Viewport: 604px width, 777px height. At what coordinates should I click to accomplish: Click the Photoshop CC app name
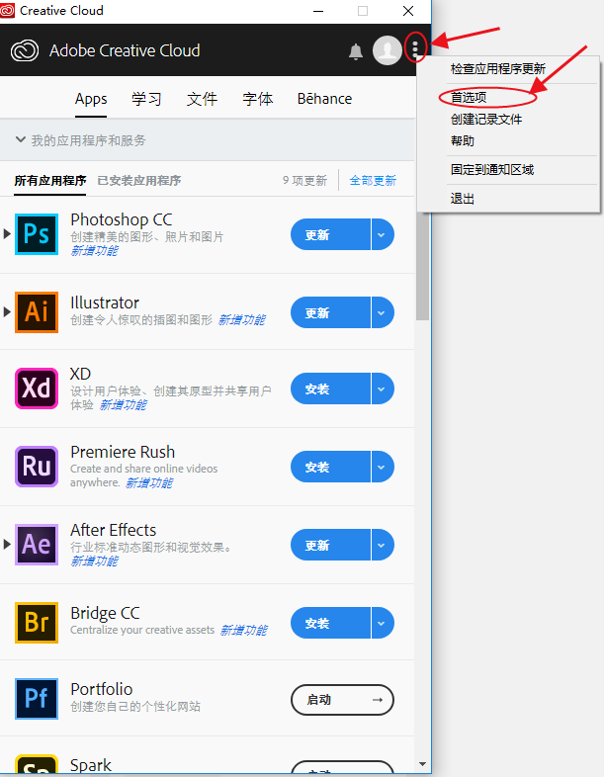122,219
